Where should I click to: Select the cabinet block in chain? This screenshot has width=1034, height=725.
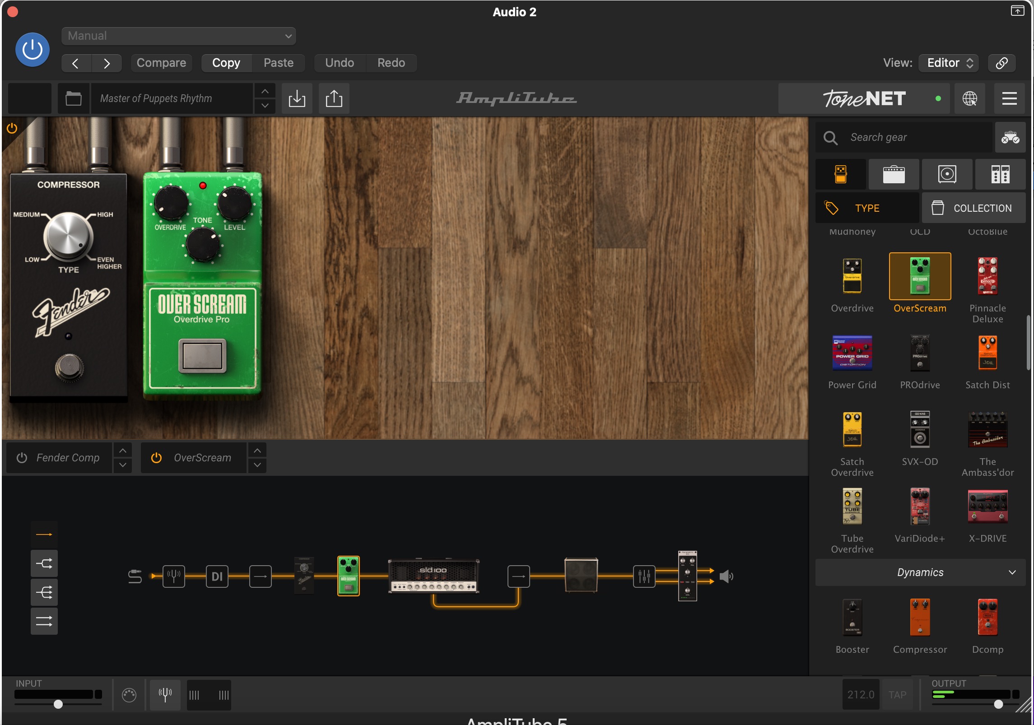click(581, 575)
